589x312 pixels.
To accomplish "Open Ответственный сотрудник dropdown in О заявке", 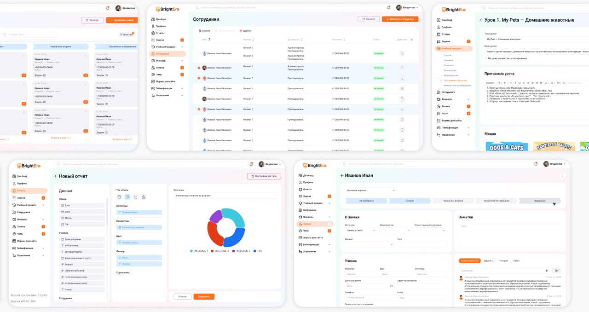I will pyautogui.click(x=431, y=230).
